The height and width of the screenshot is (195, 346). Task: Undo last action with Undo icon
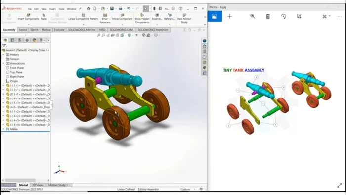pyautogui.click(x=129, y=8)
